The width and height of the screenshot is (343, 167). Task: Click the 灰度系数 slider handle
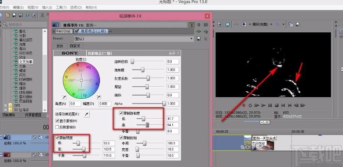point(148,78)
